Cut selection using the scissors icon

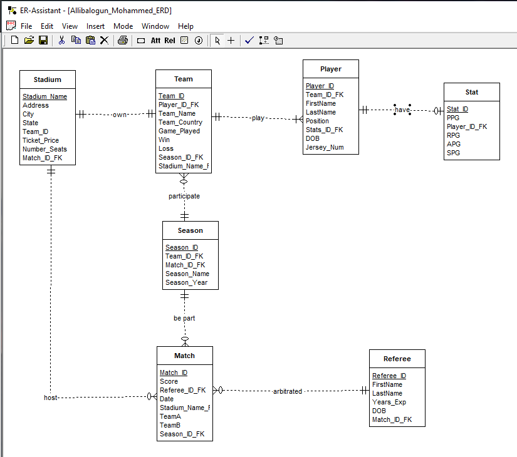tap(61, 40)
